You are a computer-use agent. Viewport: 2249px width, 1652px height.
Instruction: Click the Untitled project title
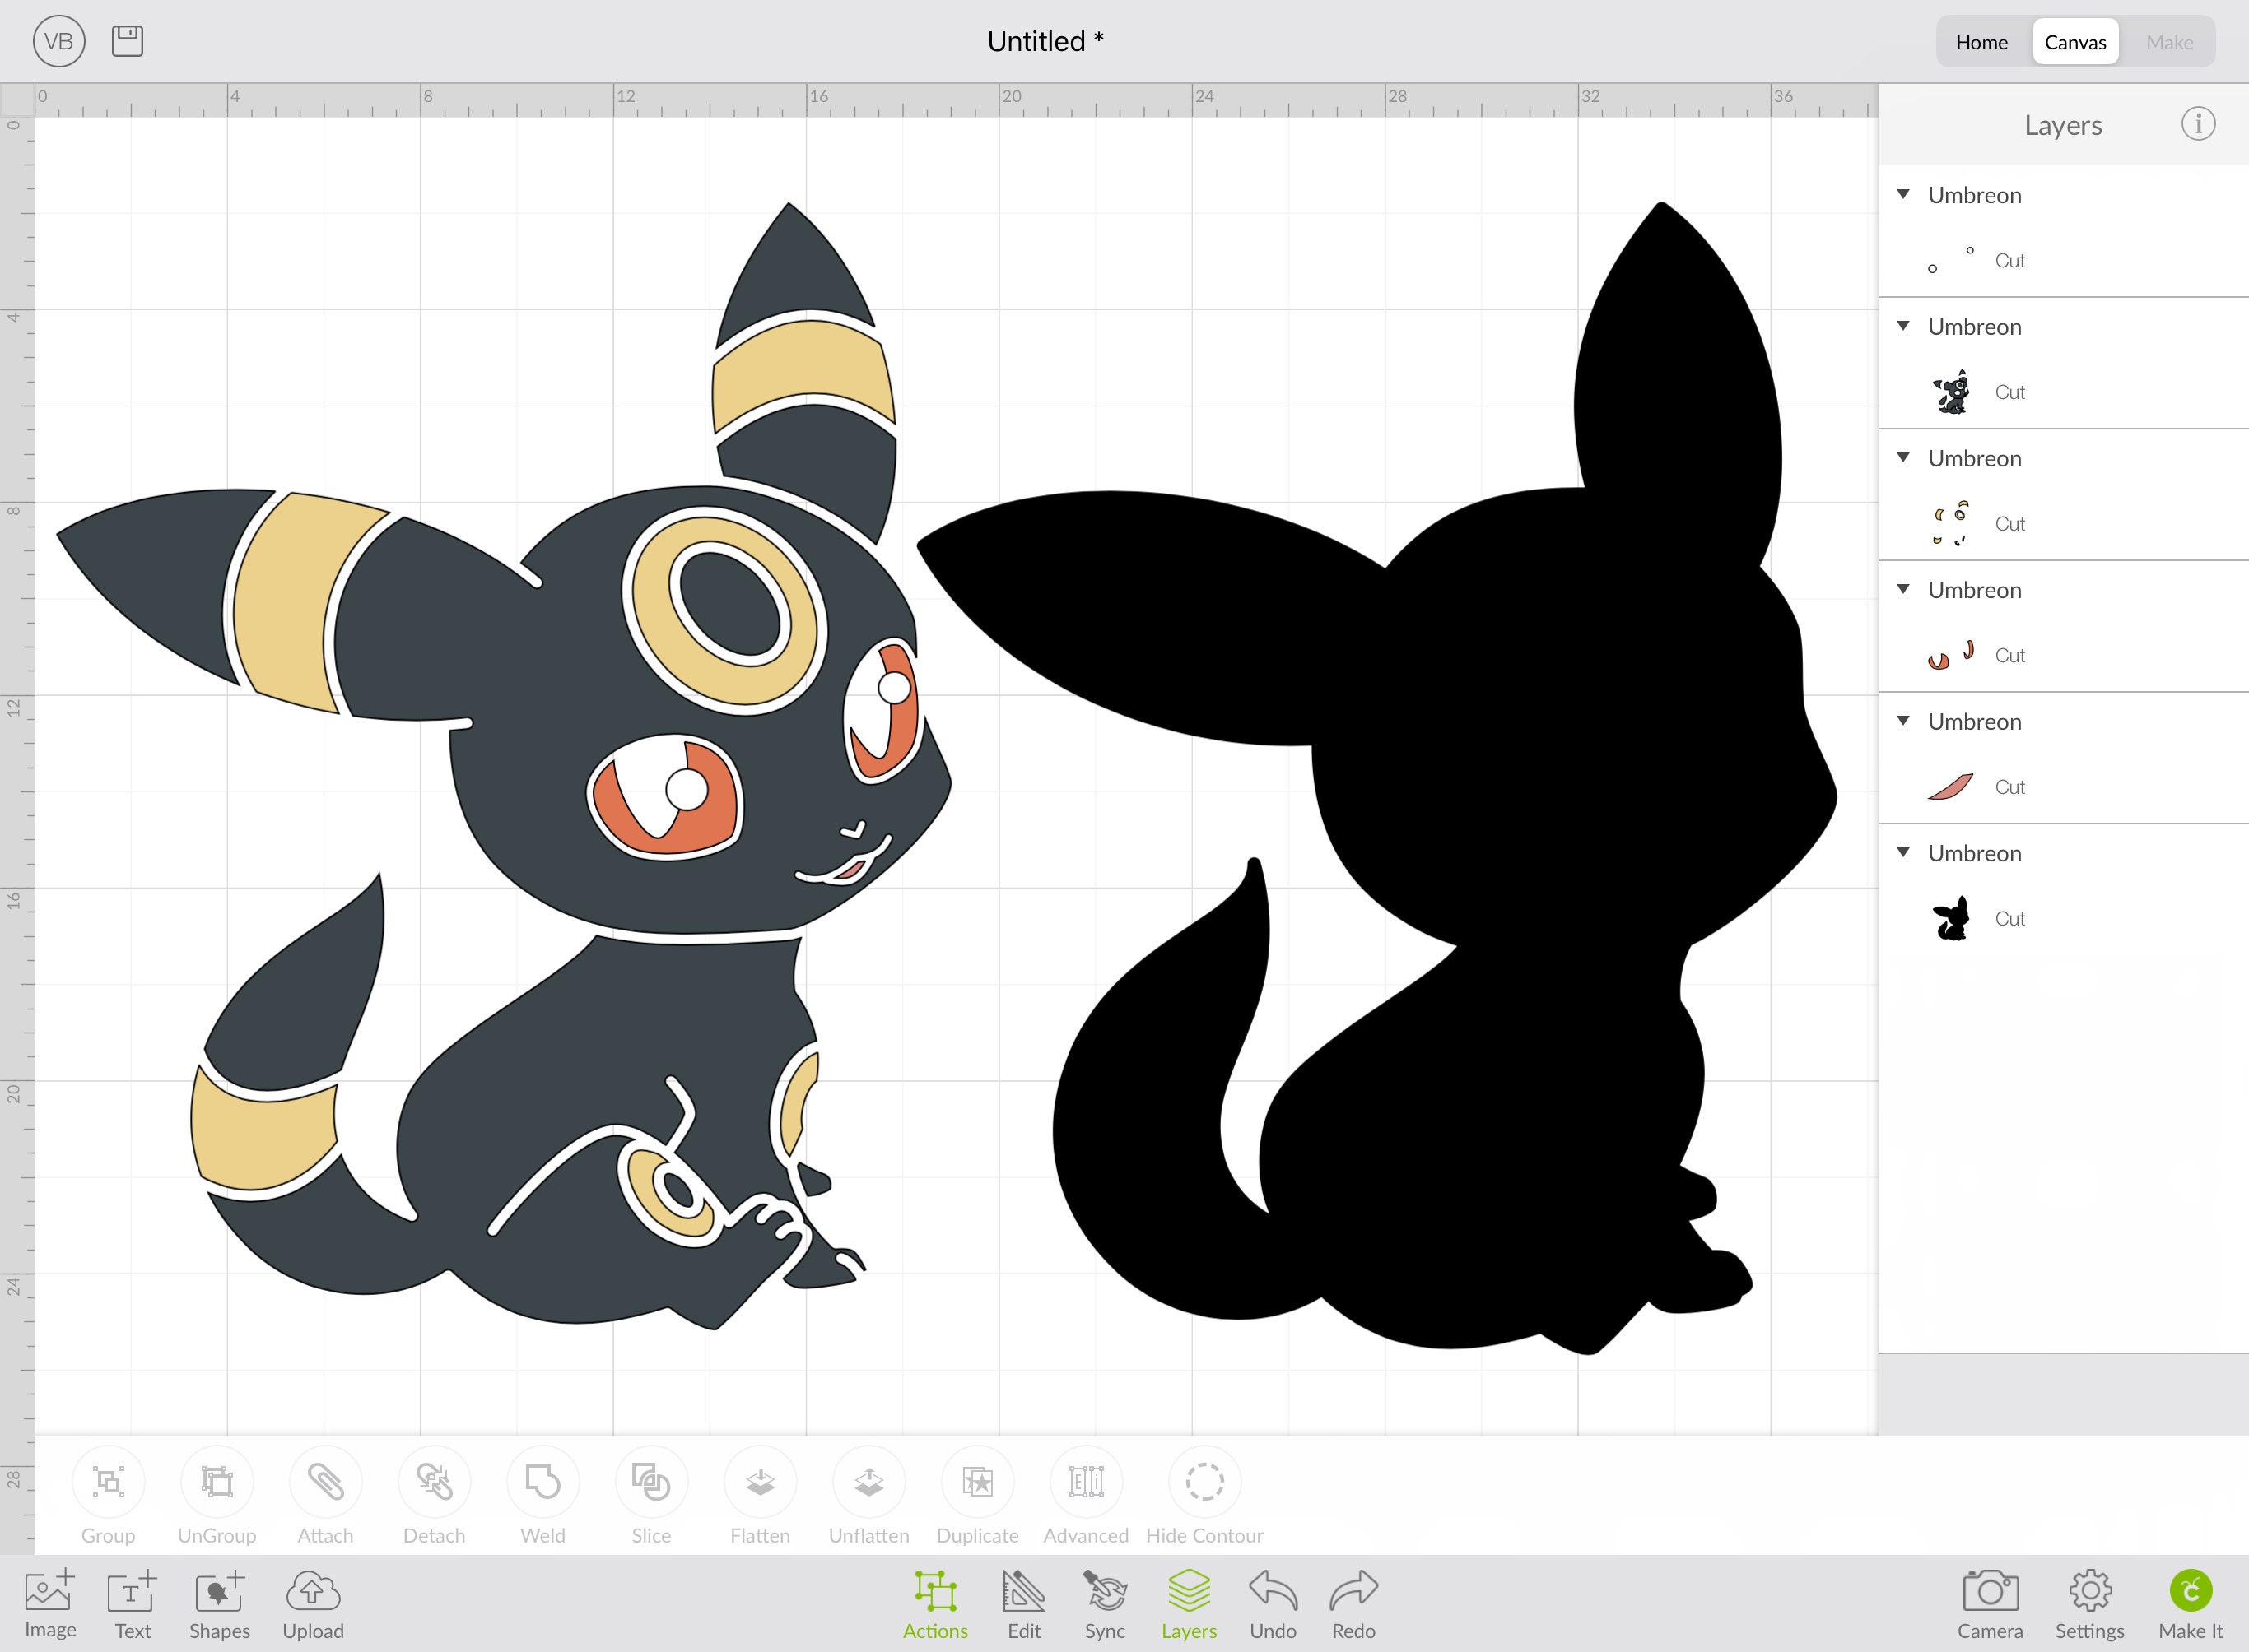1045,41
